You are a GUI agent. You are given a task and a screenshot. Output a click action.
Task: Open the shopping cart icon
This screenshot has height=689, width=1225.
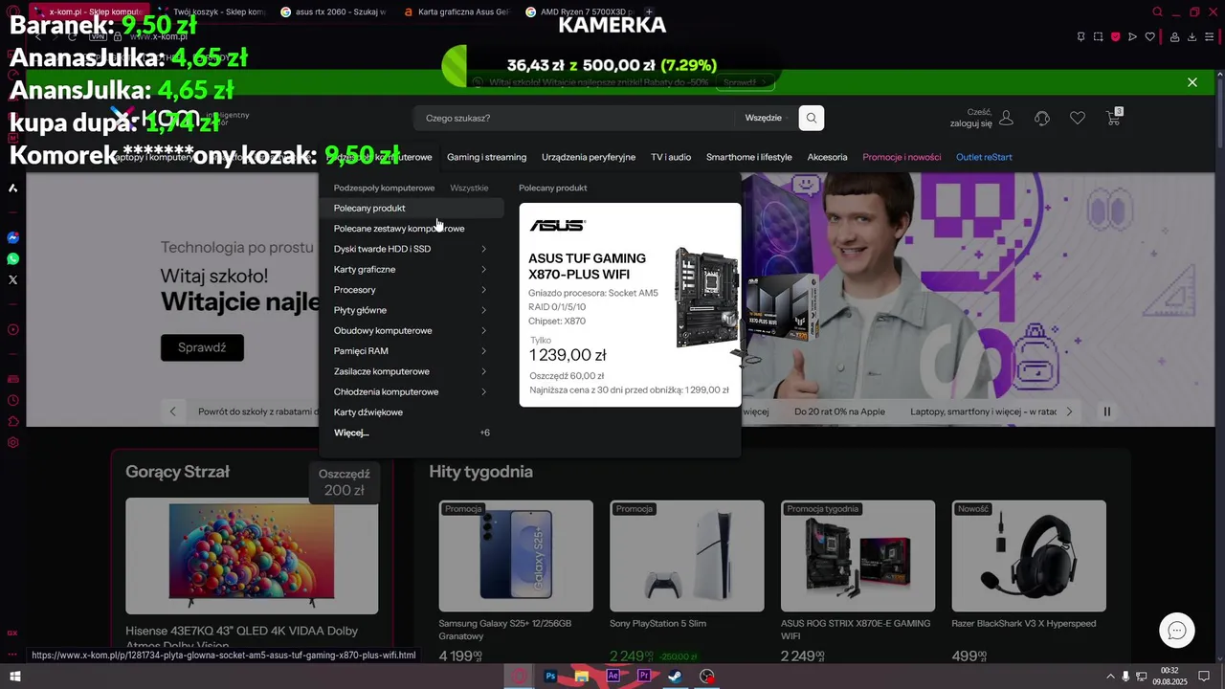click(1113, 118)
